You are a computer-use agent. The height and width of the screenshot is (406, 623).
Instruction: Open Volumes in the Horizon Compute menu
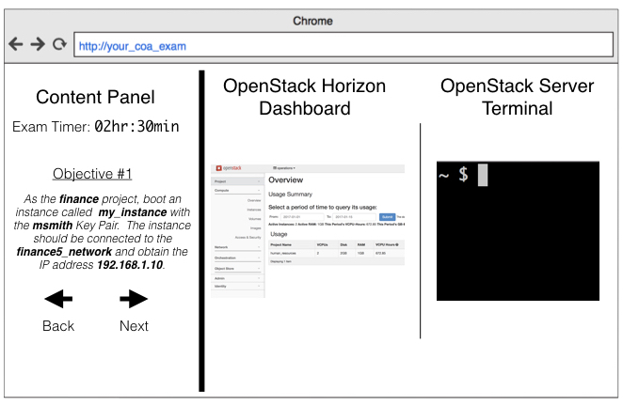pos(255,219)
